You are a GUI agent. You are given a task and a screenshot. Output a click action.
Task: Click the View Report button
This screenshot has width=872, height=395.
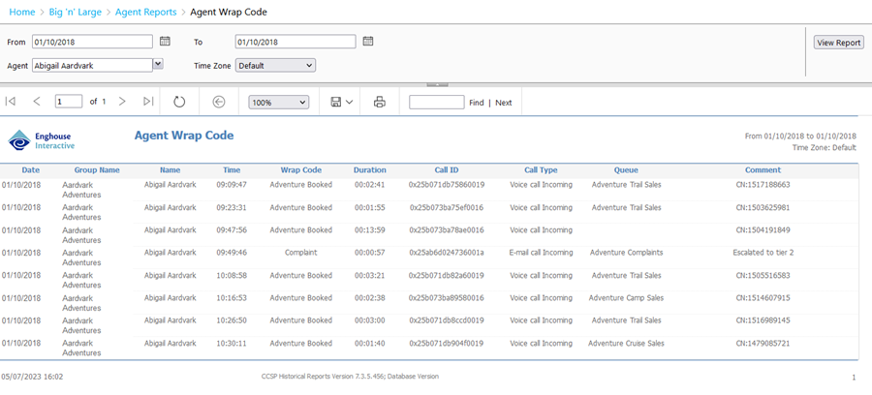(x=838, y=43)
